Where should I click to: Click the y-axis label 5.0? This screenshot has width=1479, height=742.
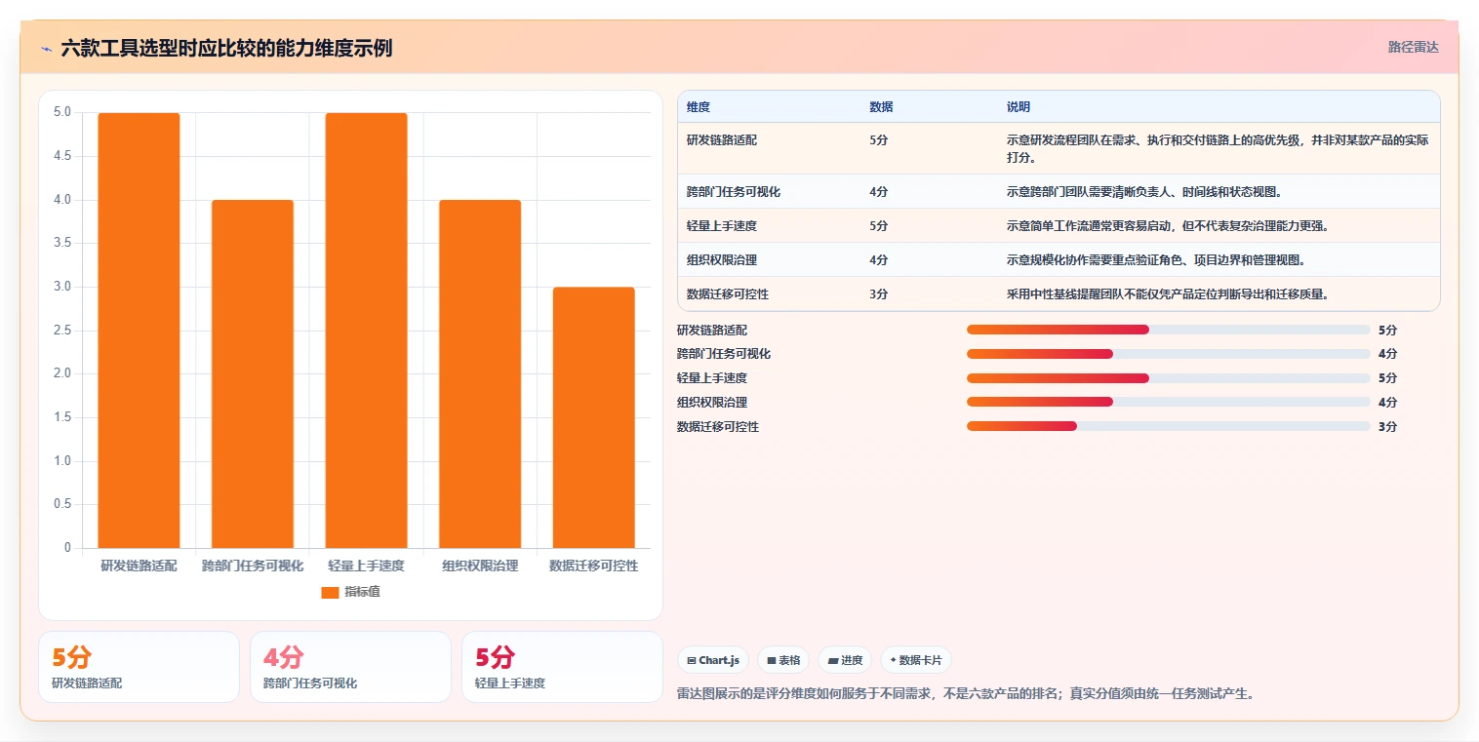point(61,112)
